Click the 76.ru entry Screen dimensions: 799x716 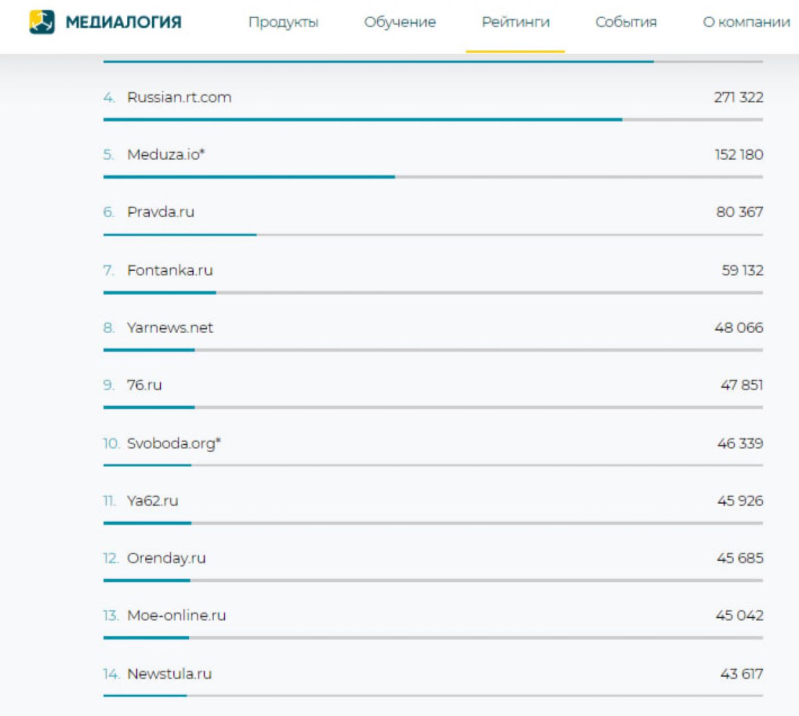click(144, 385)
